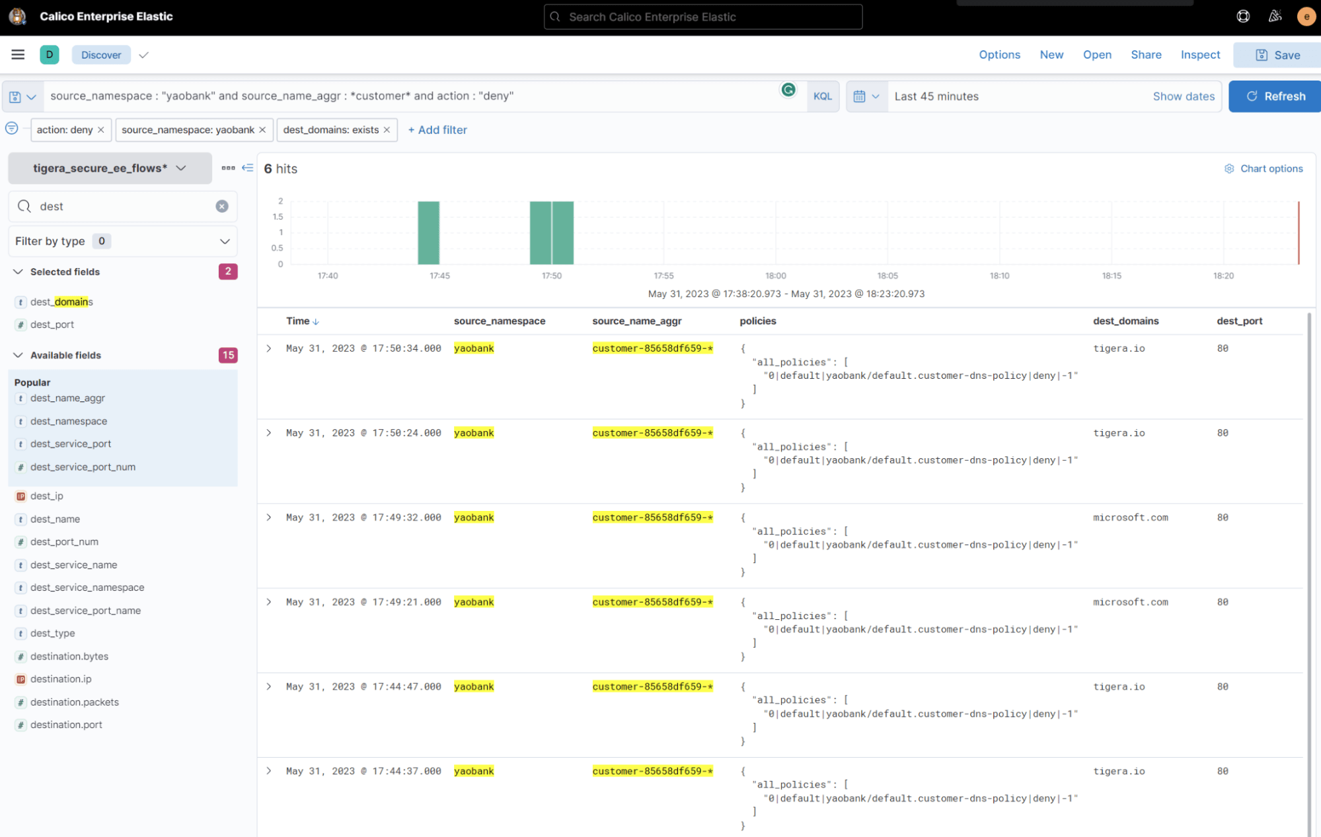Screen dimensions: 1321x837
Task: Click the dest_domains text type icon
Action: 20,302
